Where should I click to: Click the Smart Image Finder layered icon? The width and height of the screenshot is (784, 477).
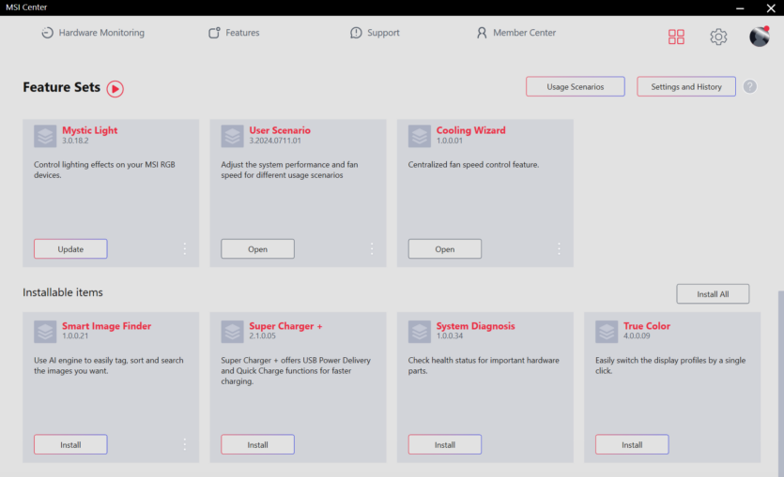point(45,332)
